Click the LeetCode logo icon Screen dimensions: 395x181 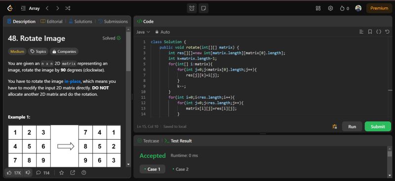(10, 8)
